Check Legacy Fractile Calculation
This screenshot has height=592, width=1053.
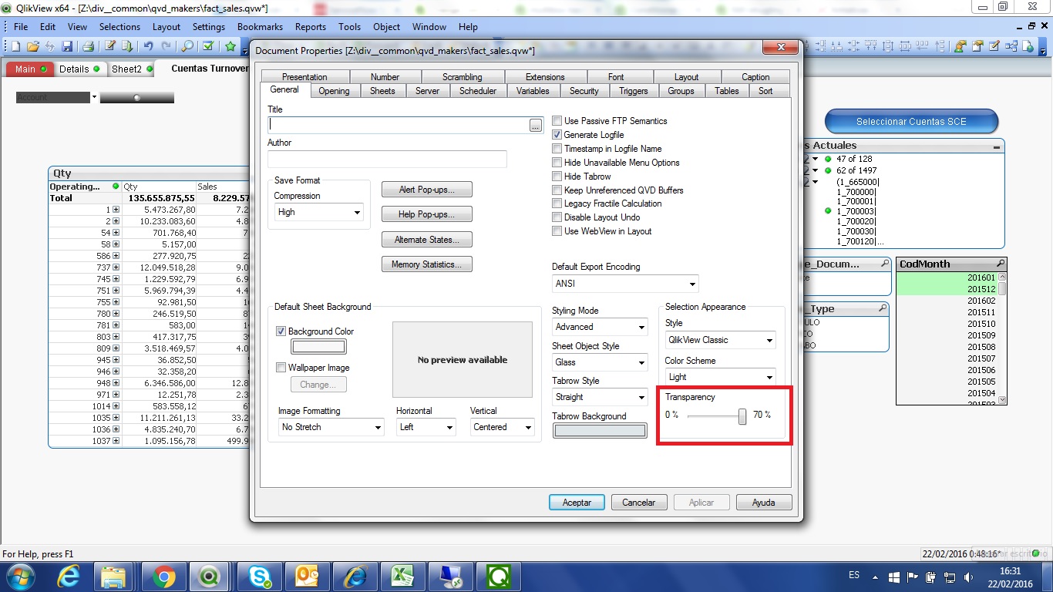557,203
